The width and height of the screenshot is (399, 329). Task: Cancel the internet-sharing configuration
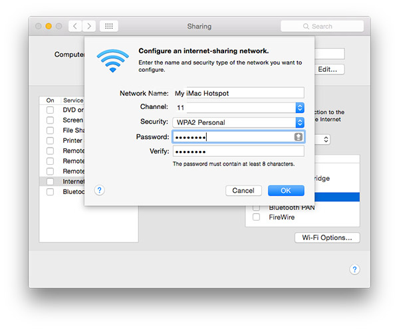point(243,191)
